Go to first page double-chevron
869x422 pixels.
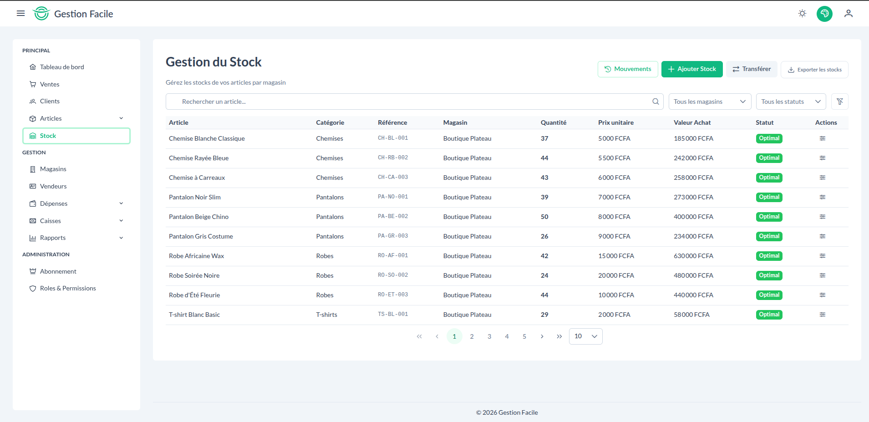(x=419, y=336)
